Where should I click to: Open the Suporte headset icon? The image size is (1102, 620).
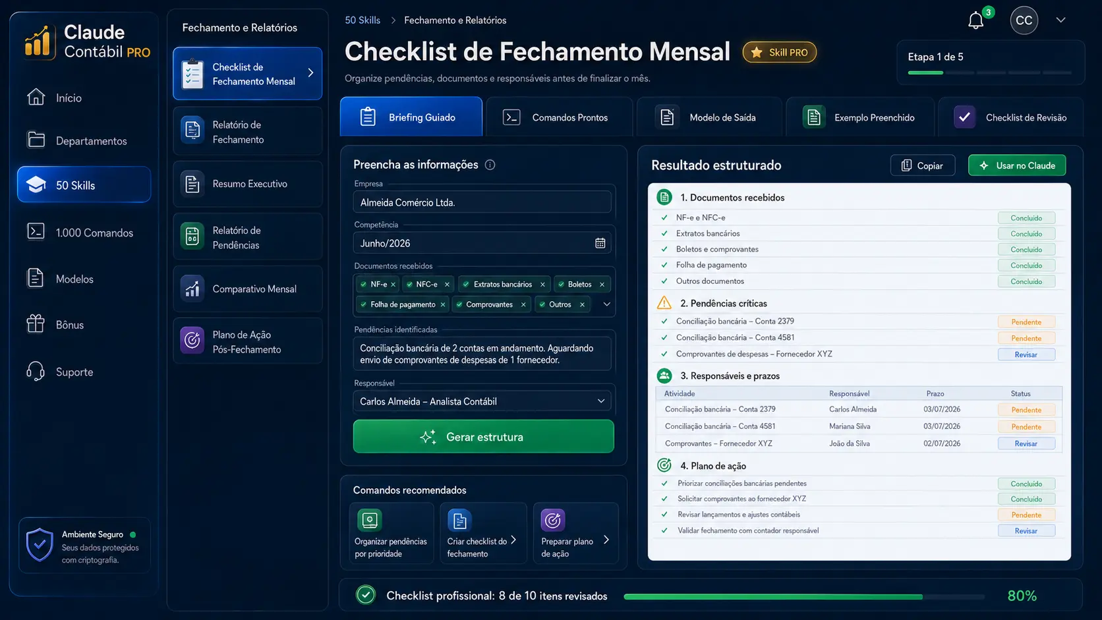36,372
